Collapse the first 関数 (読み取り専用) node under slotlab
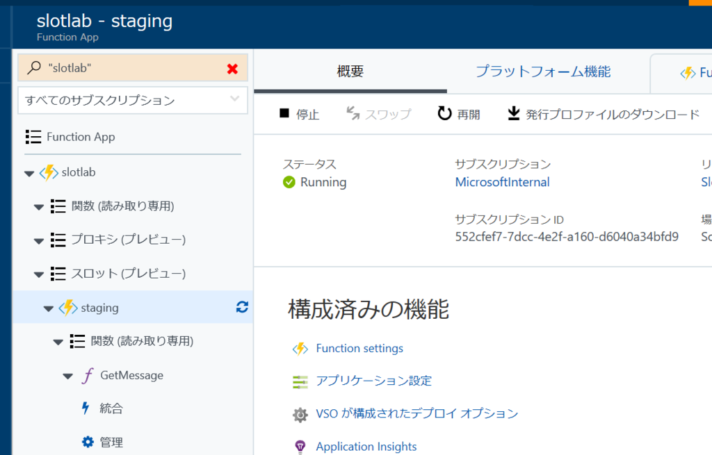The height and width of the screenshot is (455, 712). pos(39,207)
